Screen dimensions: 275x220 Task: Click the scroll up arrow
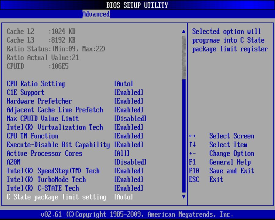184,31
